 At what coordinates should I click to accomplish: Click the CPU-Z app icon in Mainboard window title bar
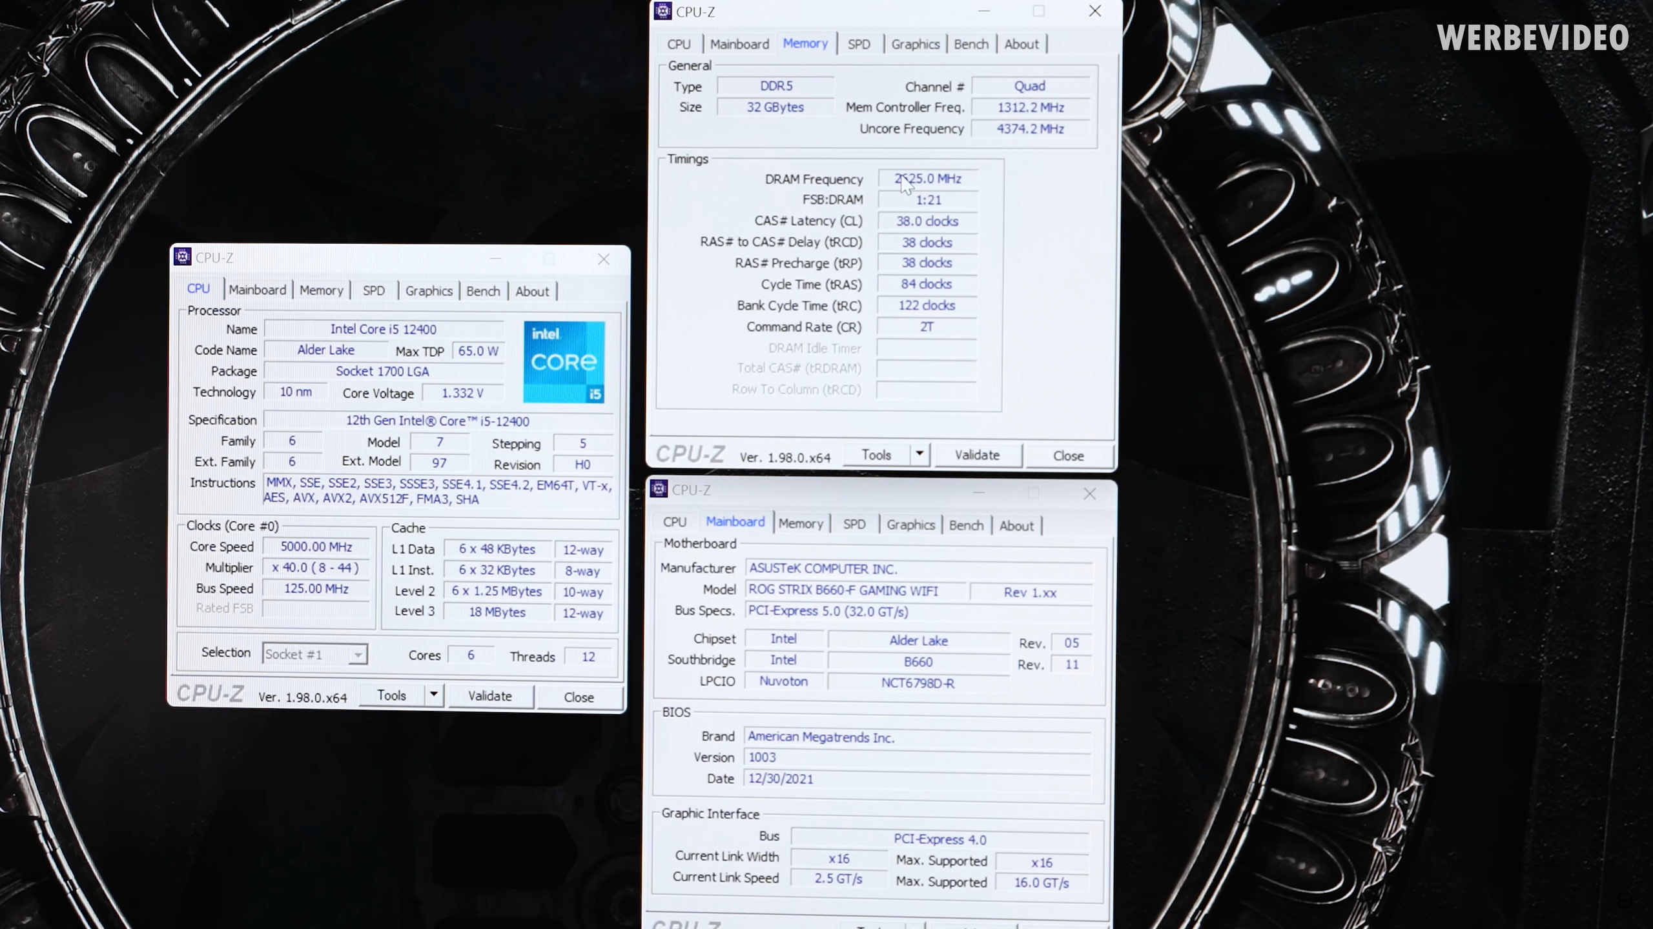[x=659, y=489]
